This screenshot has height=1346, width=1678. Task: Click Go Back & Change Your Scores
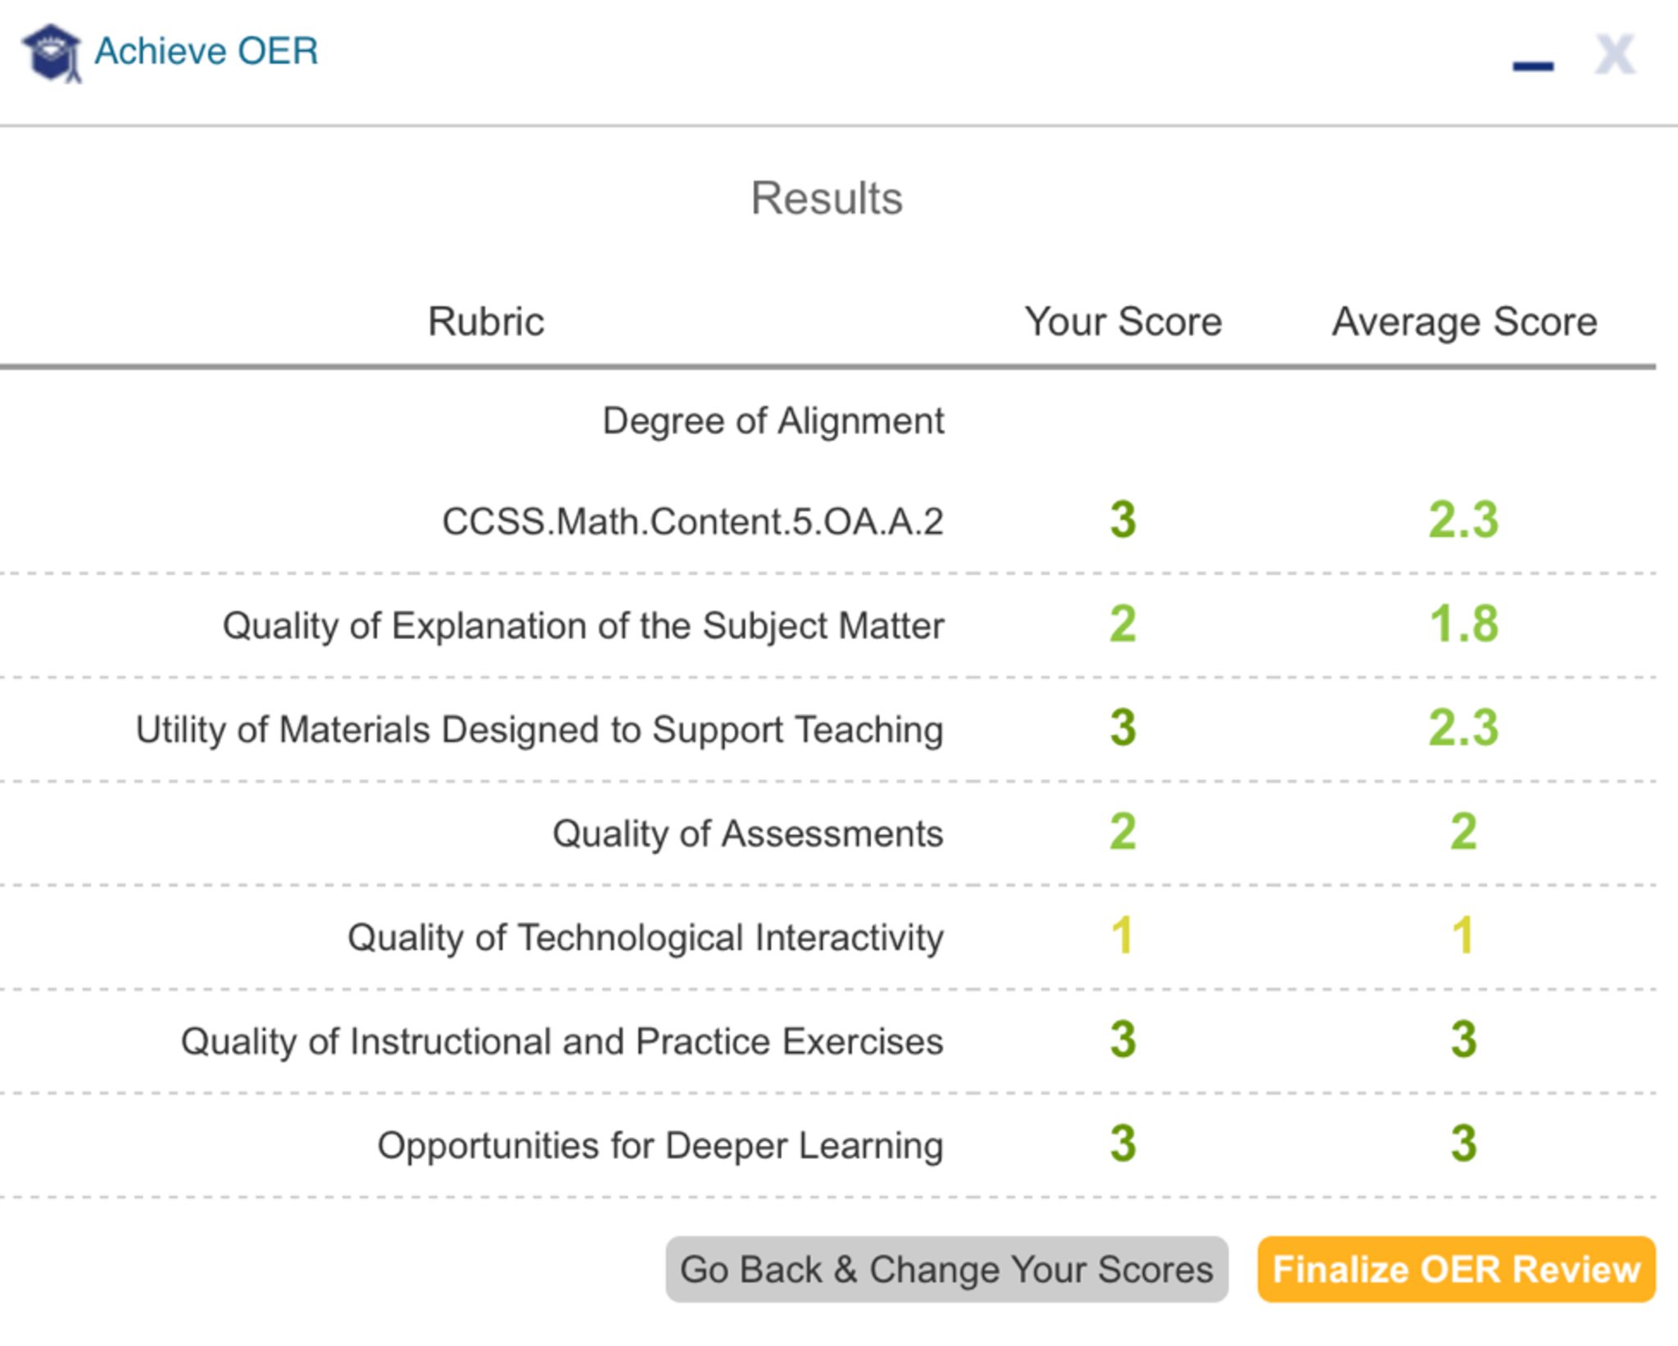[946, 1269]
